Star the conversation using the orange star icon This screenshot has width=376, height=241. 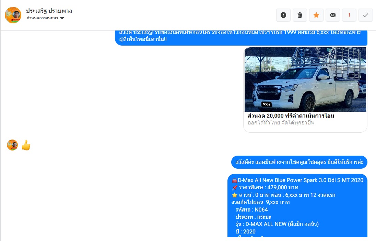coord(316,15)
